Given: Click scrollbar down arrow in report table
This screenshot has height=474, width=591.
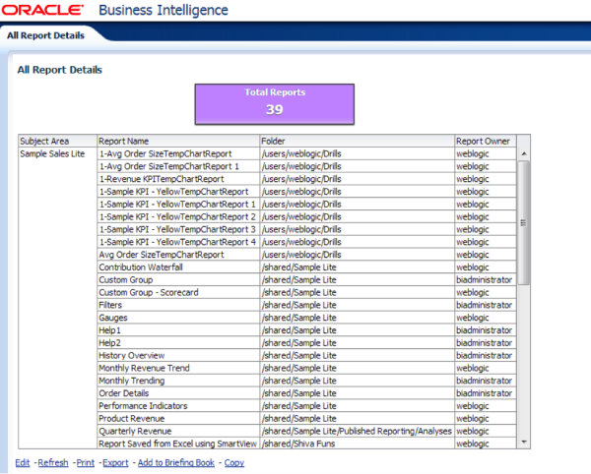Looking at the screenshot, I should coord(523,443).
